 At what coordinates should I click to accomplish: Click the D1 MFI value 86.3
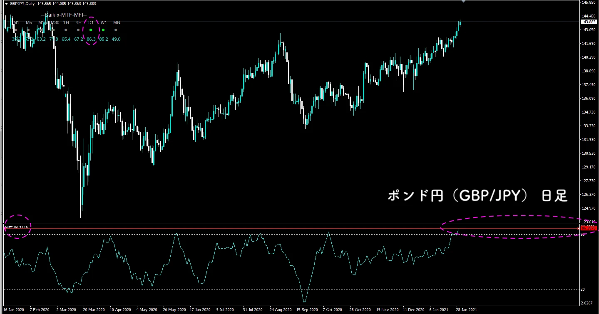[x=91, y=39]
